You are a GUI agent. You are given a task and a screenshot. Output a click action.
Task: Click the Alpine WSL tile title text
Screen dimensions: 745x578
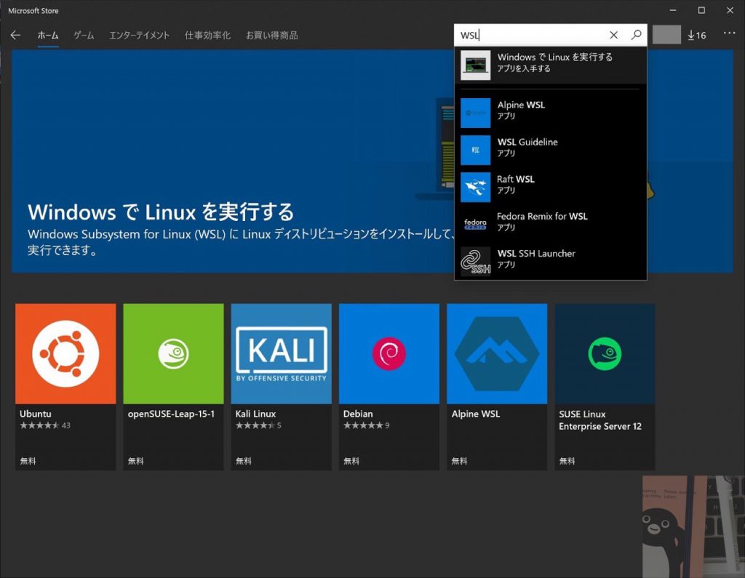[x=476, y=414]
